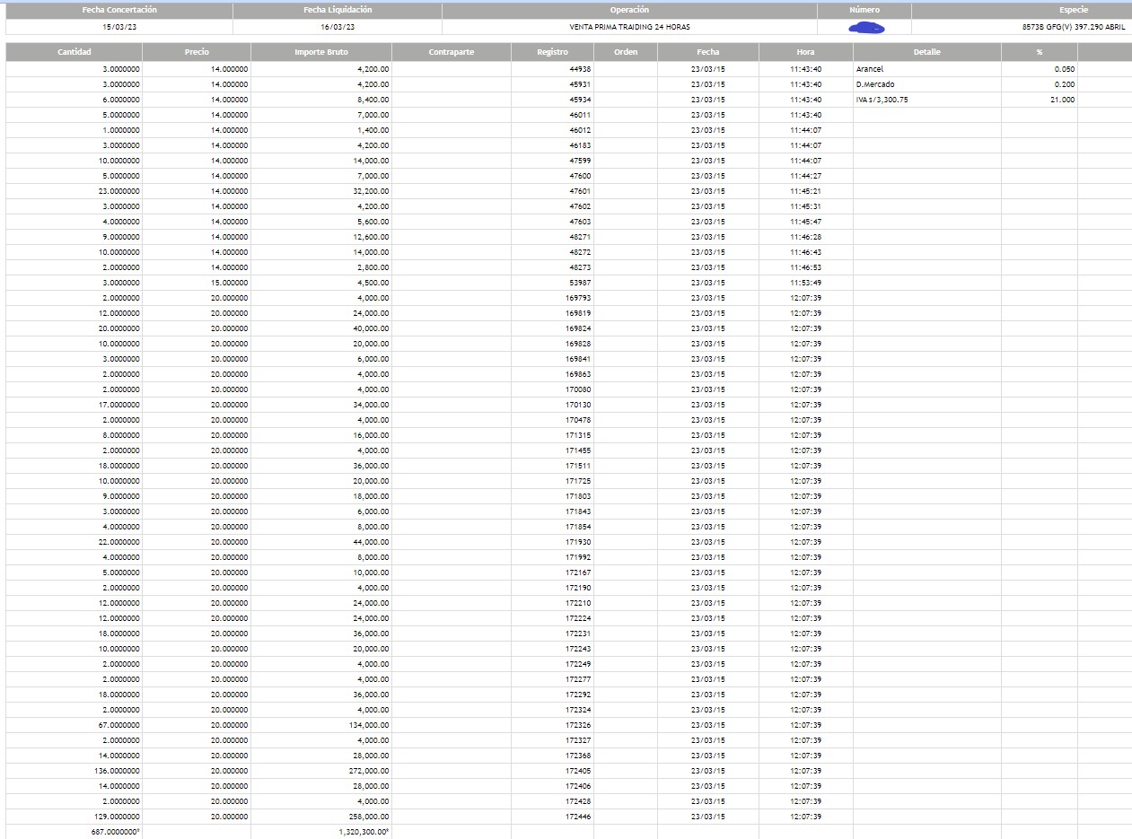The height and width of the screenshot is (839, 1132).
Task: Click the IVA s/3,300.75 detail entry
Action: click(x=882, y=100)
